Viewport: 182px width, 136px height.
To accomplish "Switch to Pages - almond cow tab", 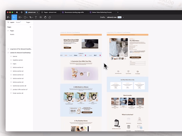I will click(50, 12).
